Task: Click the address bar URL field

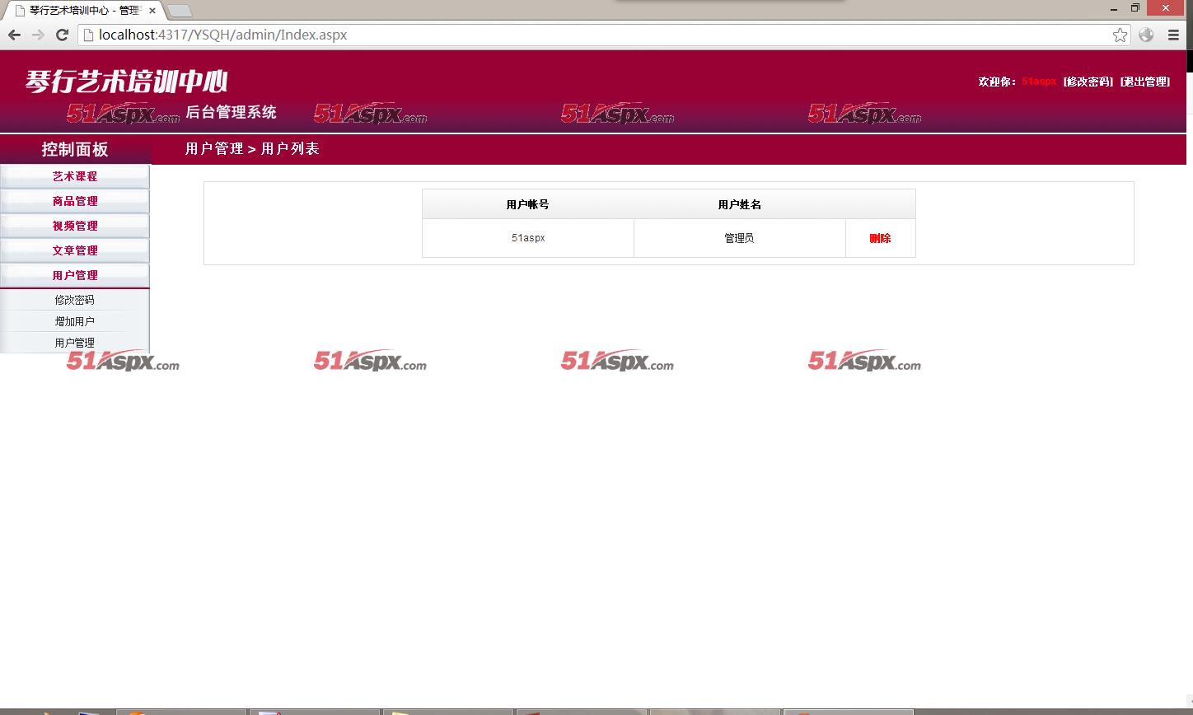Action: pyautogui.click(x=577, y=35)
